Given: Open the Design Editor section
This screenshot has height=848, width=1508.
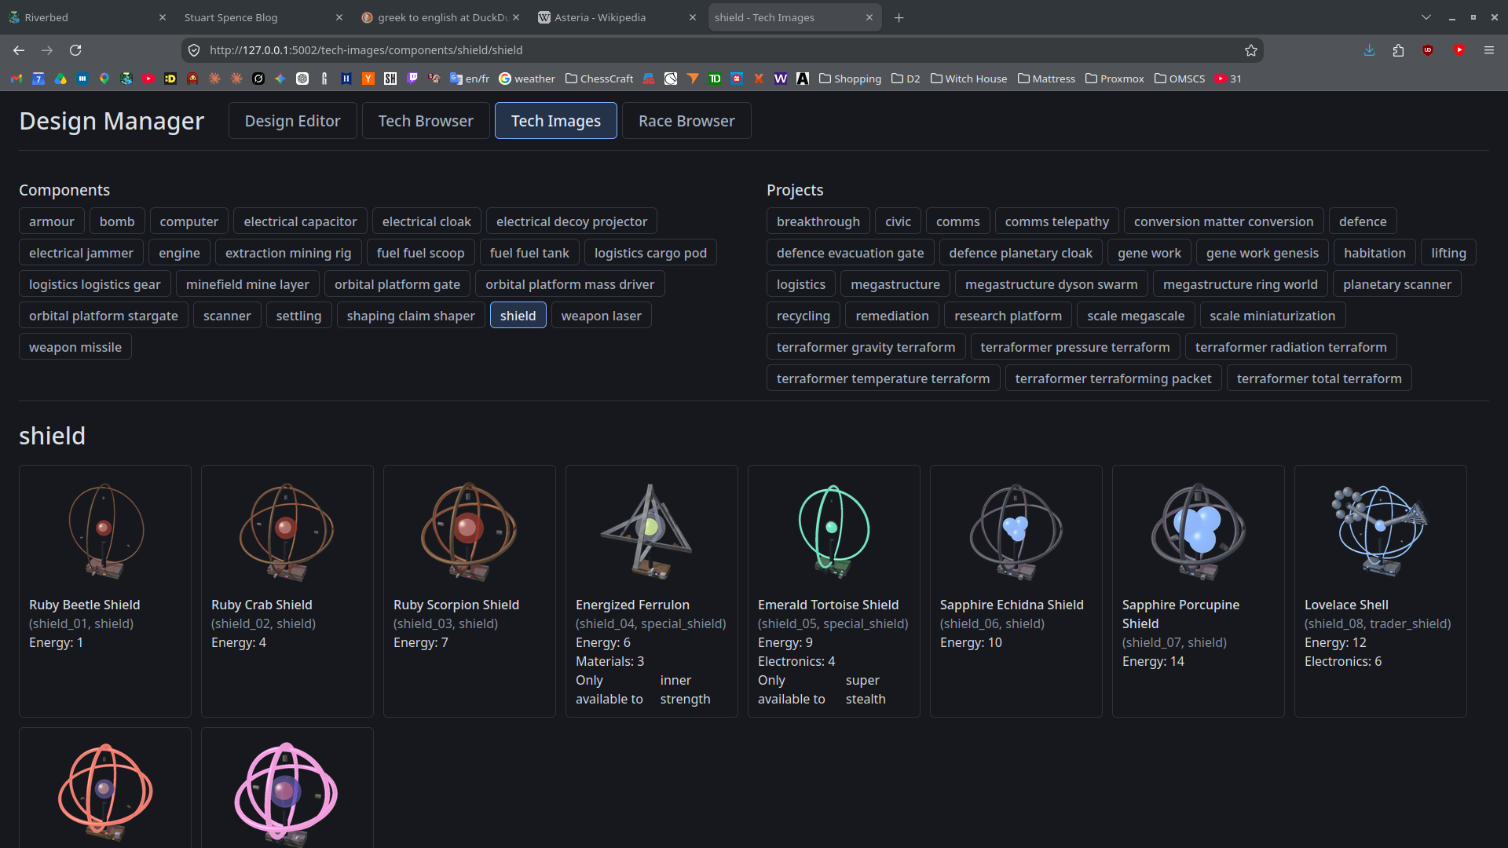Looking at the screenshot, I should (293, 121).
